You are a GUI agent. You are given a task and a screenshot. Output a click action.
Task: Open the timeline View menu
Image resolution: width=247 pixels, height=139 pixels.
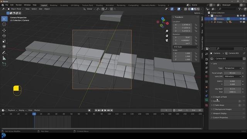tap(30, 110)
